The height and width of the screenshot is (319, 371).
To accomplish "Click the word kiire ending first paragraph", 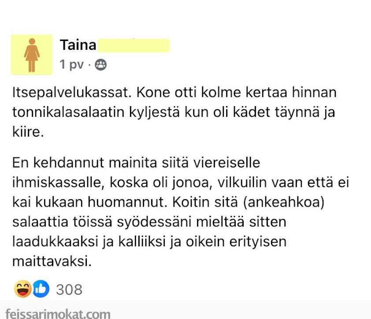I will 28,132.
